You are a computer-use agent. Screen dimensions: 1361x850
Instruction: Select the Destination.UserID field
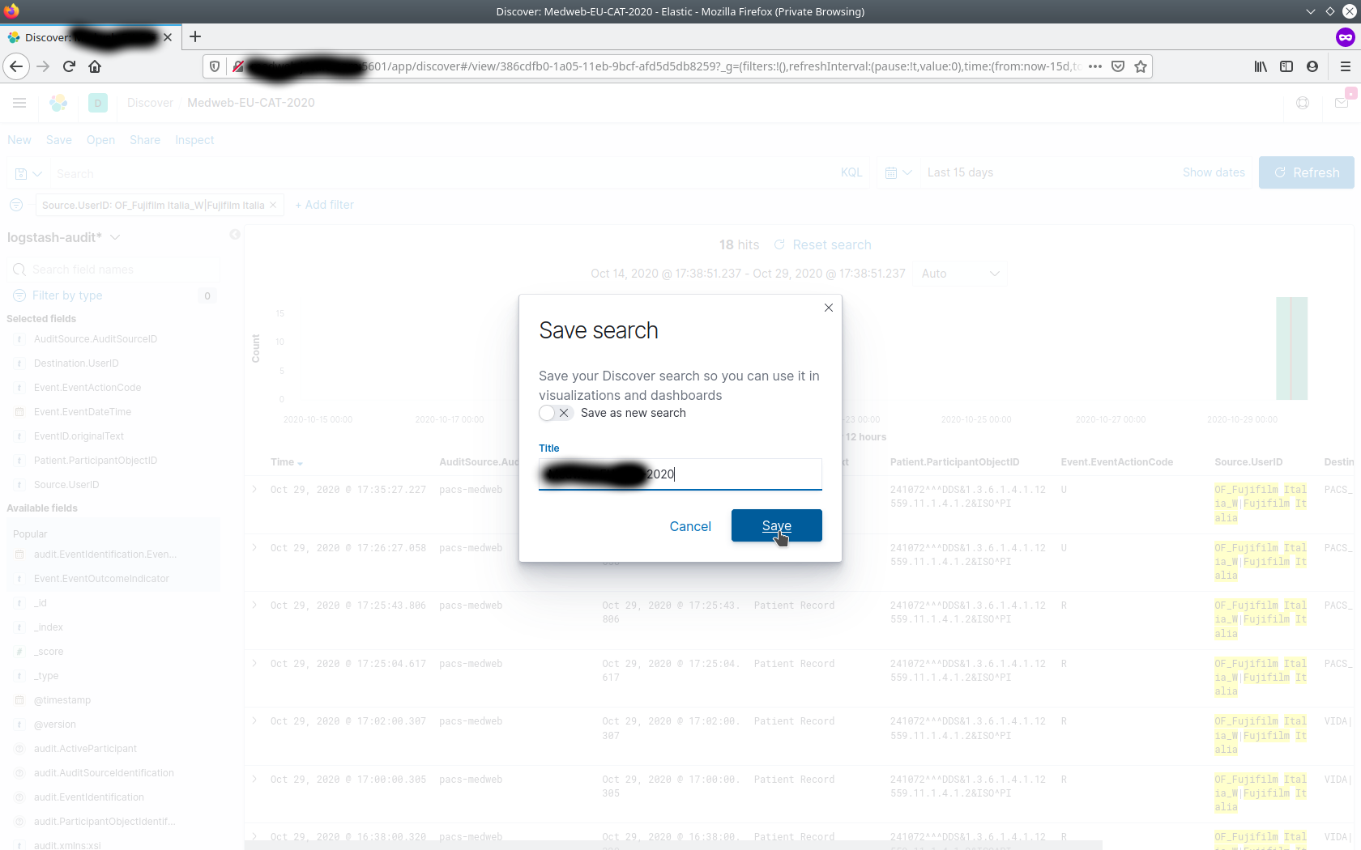[x=76, y=363]
